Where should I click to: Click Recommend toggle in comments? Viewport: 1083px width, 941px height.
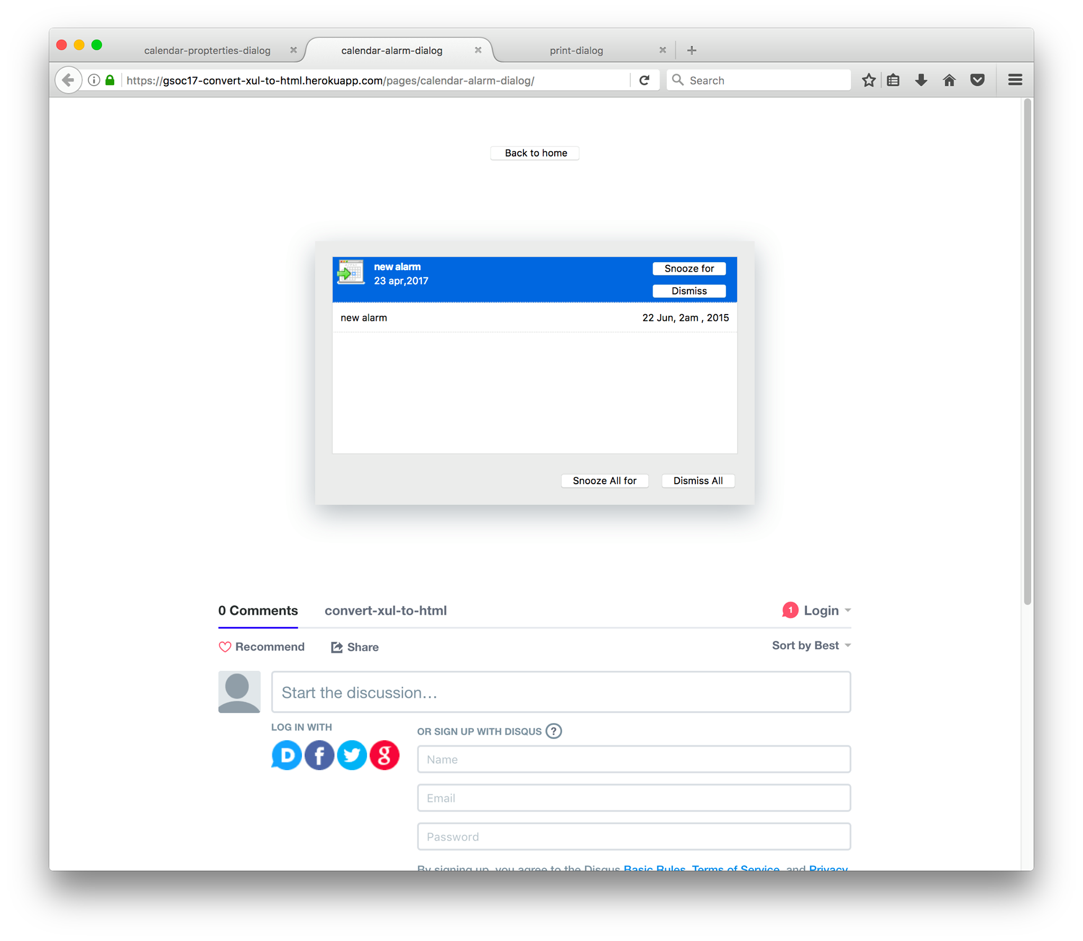(262, 645)
